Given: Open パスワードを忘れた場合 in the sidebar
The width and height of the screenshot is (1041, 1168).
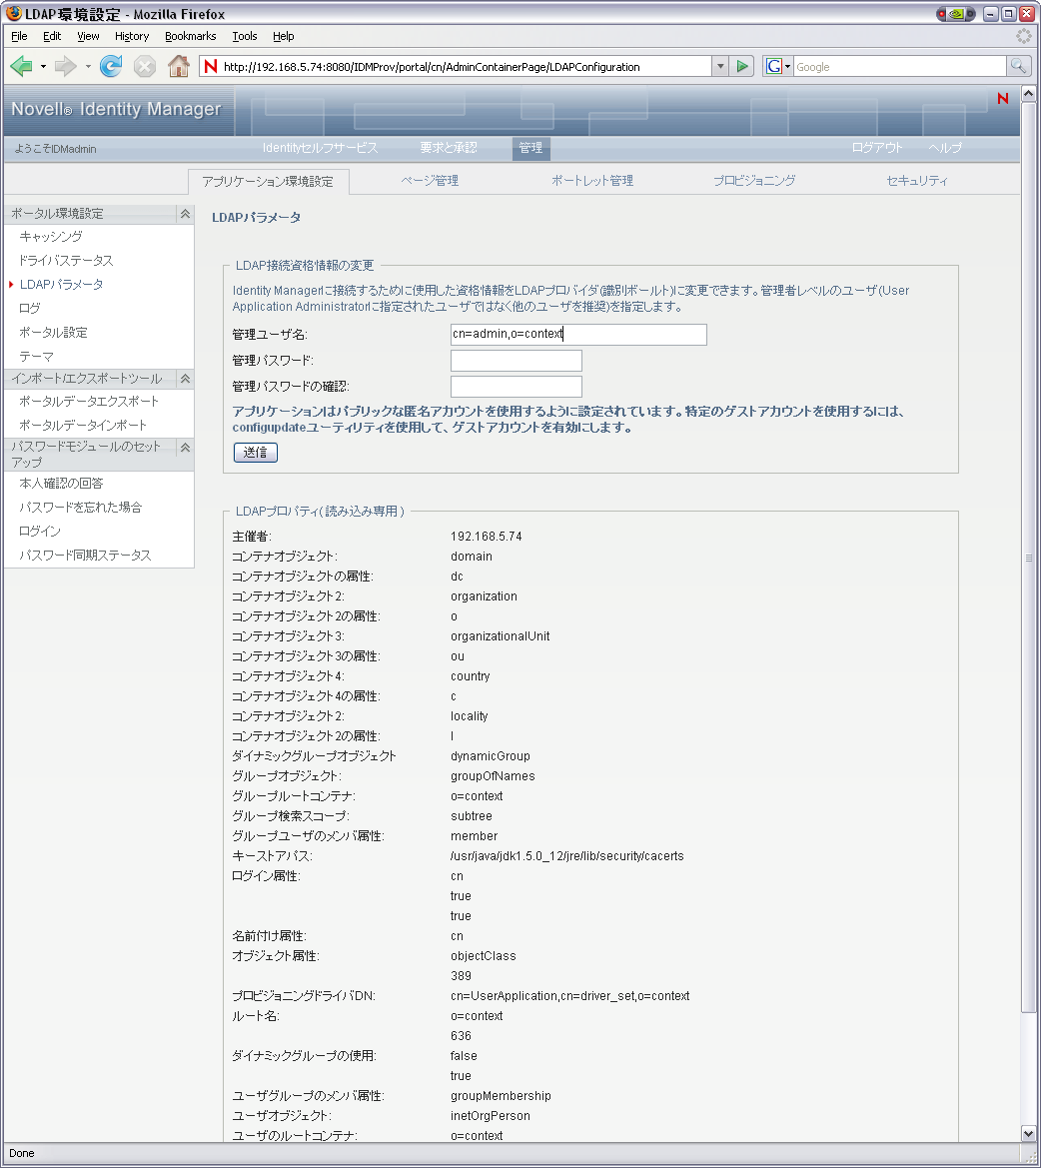Looking at the screenshot, I should pos(80,507).
